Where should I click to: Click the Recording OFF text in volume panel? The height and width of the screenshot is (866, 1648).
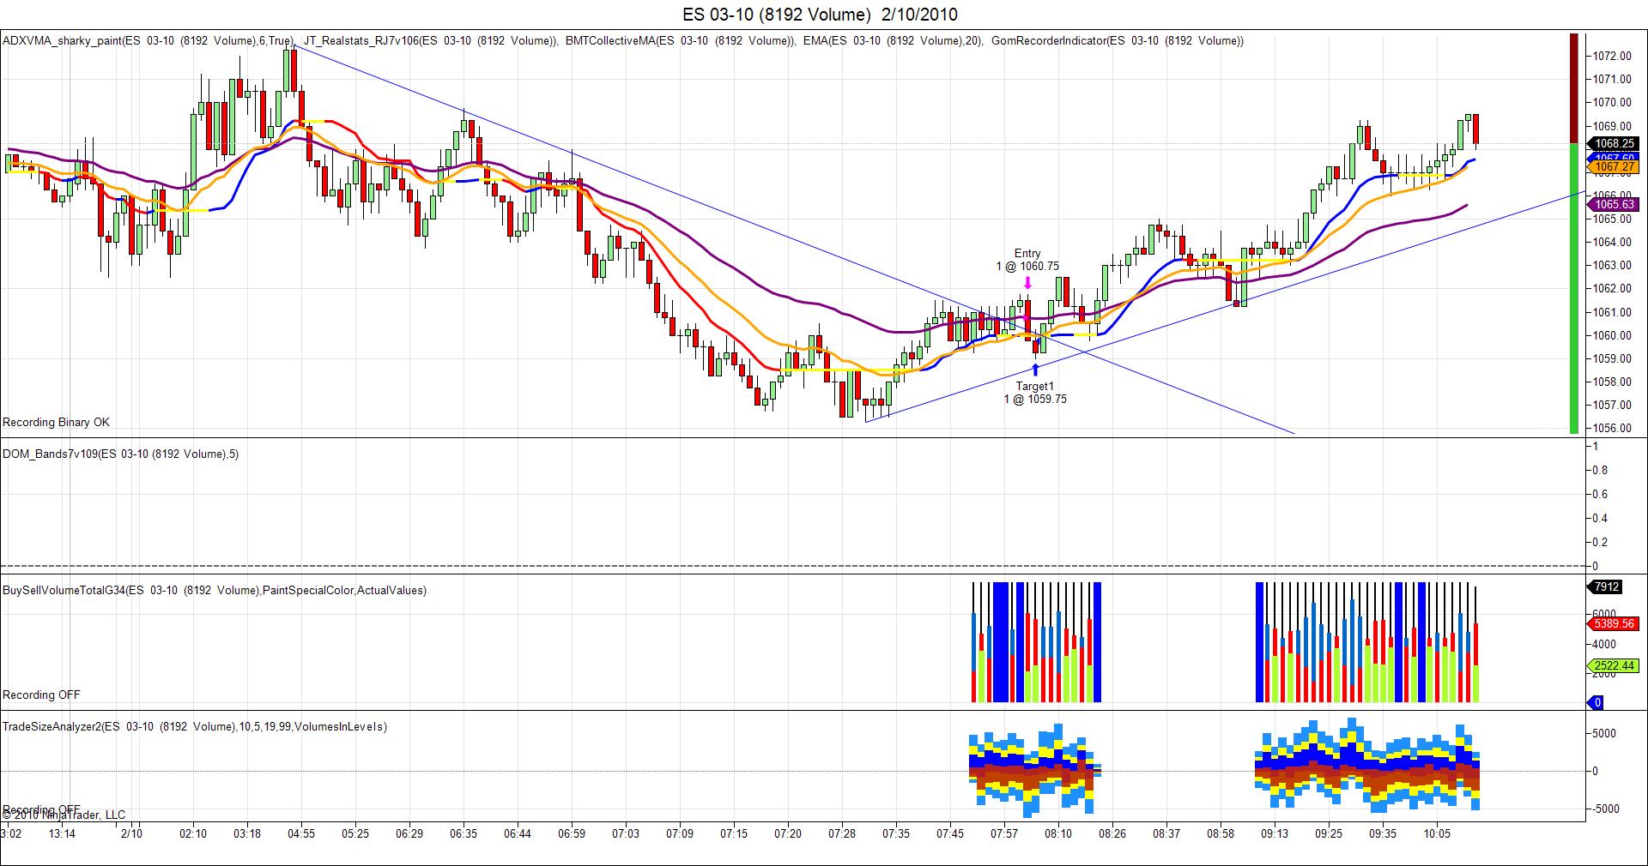click(x=41, y=695)
